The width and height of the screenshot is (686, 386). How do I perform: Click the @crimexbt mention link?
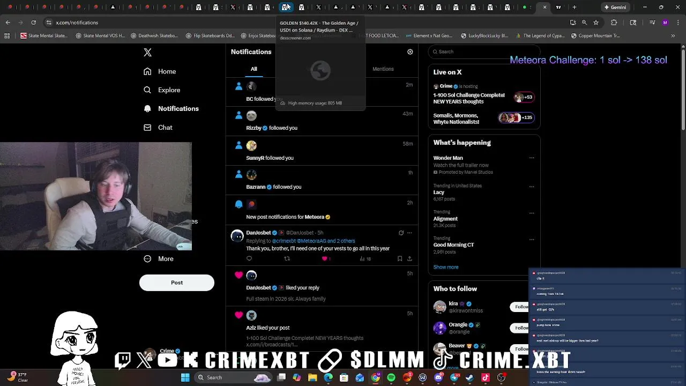284,241
